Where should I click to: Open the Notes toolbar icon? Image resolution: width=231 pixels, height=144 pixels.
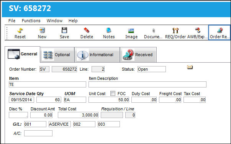click(109, 30)
